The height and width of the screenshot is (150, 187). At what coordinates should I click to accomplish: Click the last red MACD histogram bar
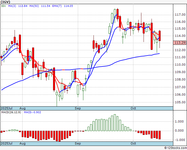click(x=159, y=135)
